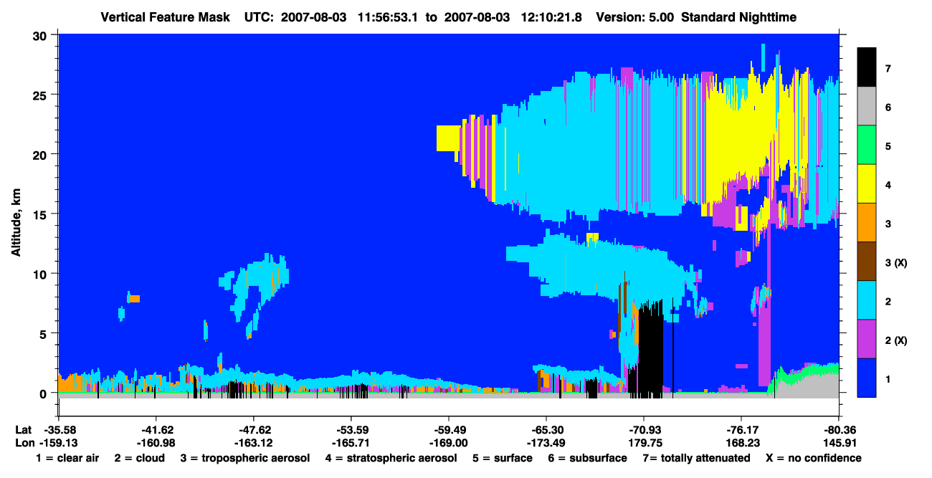
Task: Click the 'Standard Nighttime' text
Action: (x=740, y=16)
